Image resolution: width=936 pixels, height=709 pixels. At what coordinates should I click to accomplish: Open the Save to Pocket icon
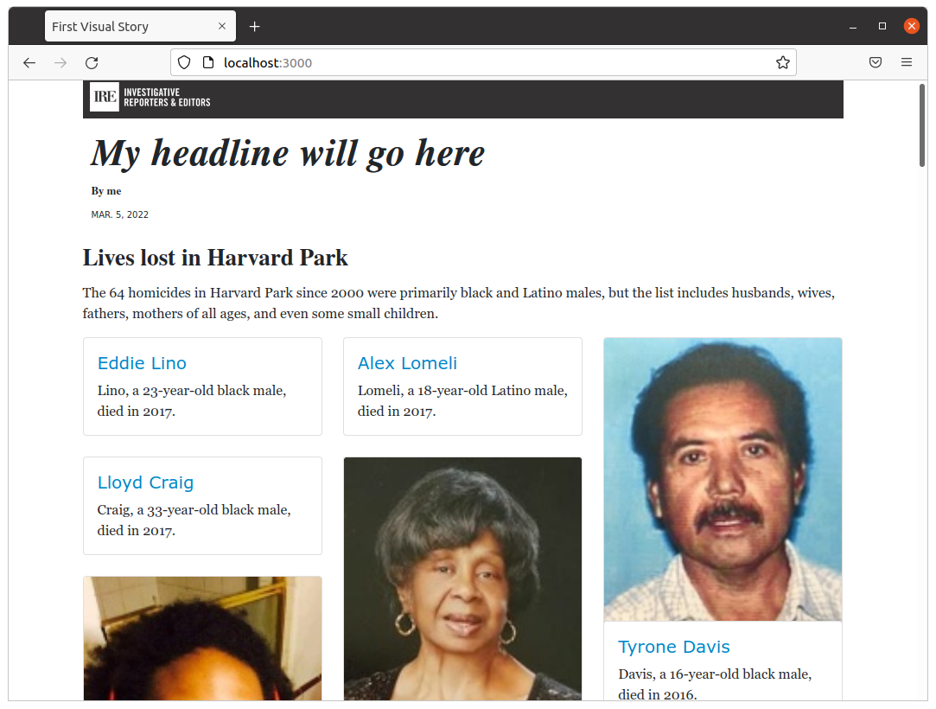[876, 62]
